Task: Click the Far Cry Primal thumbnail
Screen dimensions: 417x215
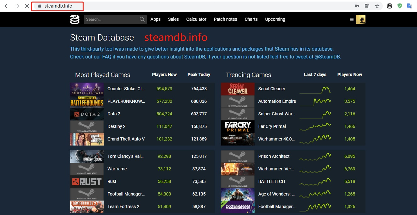Action: click(238, 127)
